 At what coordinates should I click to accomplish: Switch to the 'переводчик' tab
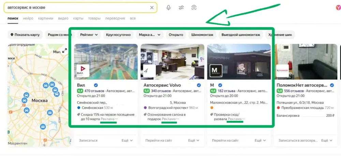(115, 18)
